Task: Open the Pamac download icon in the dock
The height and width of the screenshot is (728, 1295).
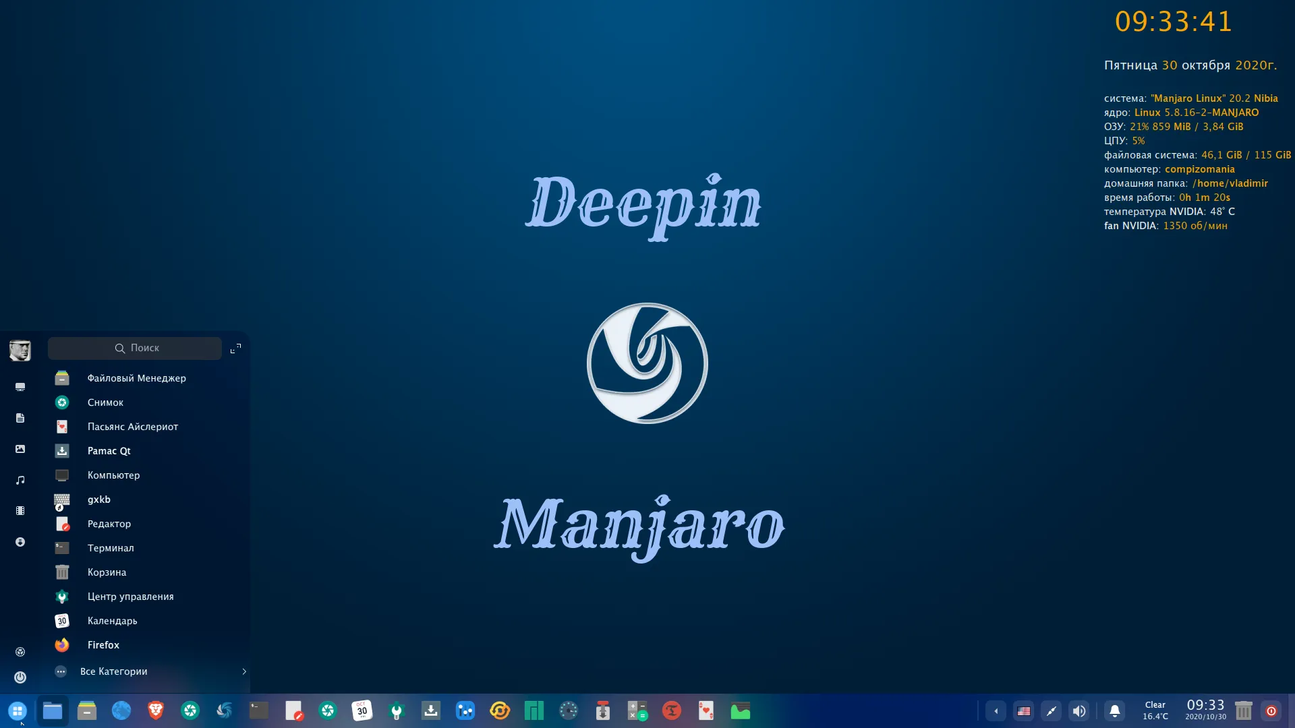Action: click(x=431, y=710)
